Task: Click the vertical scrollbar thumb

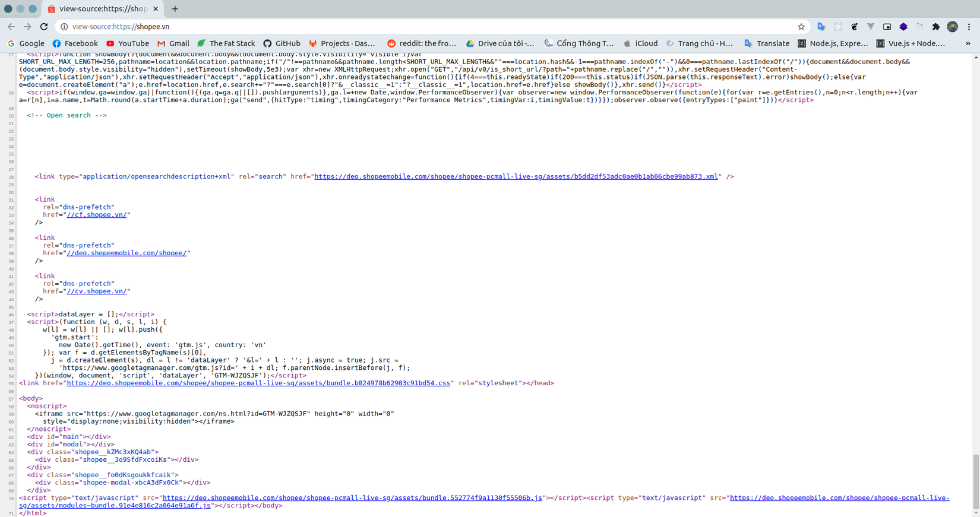Action: tap(976, 483)
